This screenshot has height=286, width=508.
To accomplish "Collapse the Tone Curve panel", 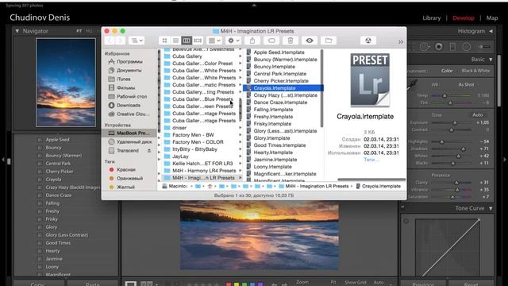I will point(491,208).
